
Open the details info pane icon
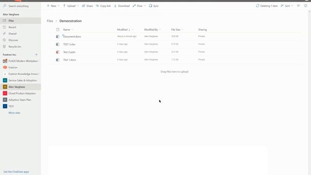[x=306, y=6]
